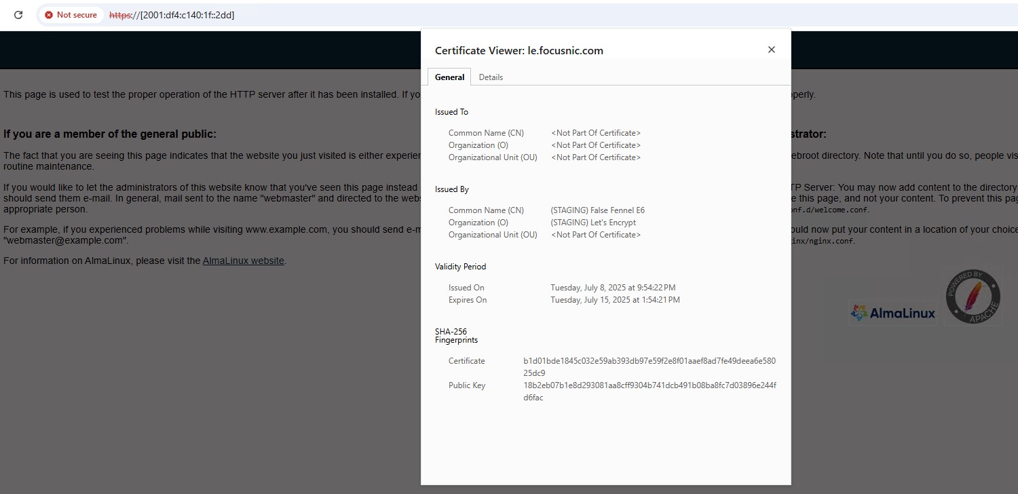Click the Not secure label in address bar
This screenshot has height=494, width=1018.
tap(77, 15)
